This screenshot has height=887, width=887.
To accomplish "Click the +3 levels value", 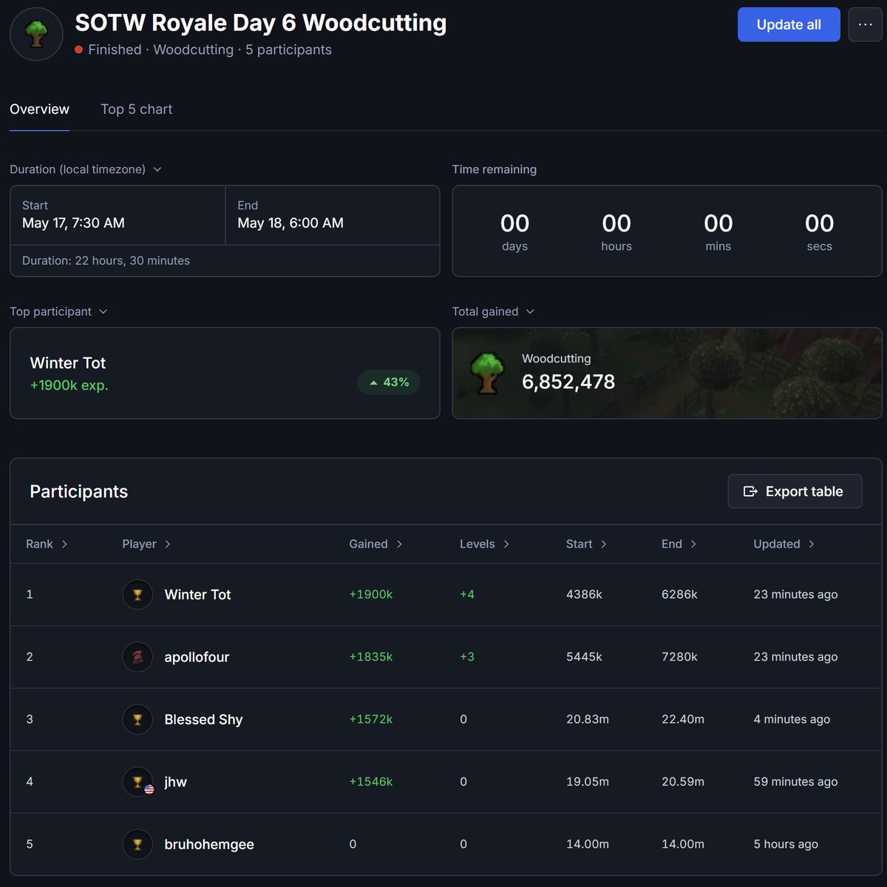I will coord(467,657).
